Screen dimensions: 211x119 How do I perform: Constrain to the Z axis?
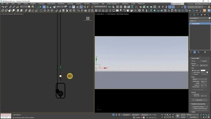pyautogui.click(x=166, y=7)
